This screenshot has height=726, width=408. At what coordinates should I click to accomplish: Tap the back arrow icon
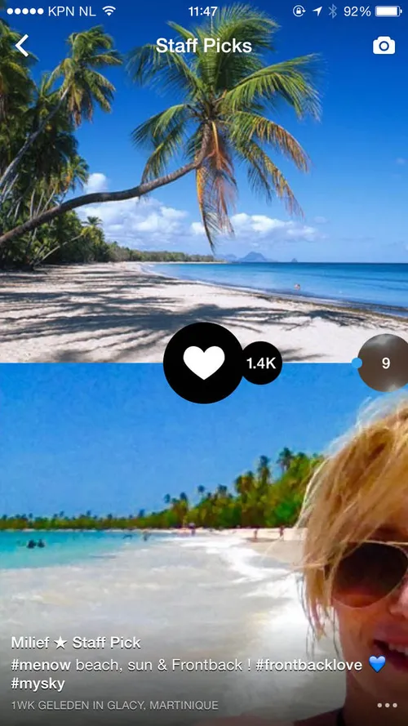22,46
